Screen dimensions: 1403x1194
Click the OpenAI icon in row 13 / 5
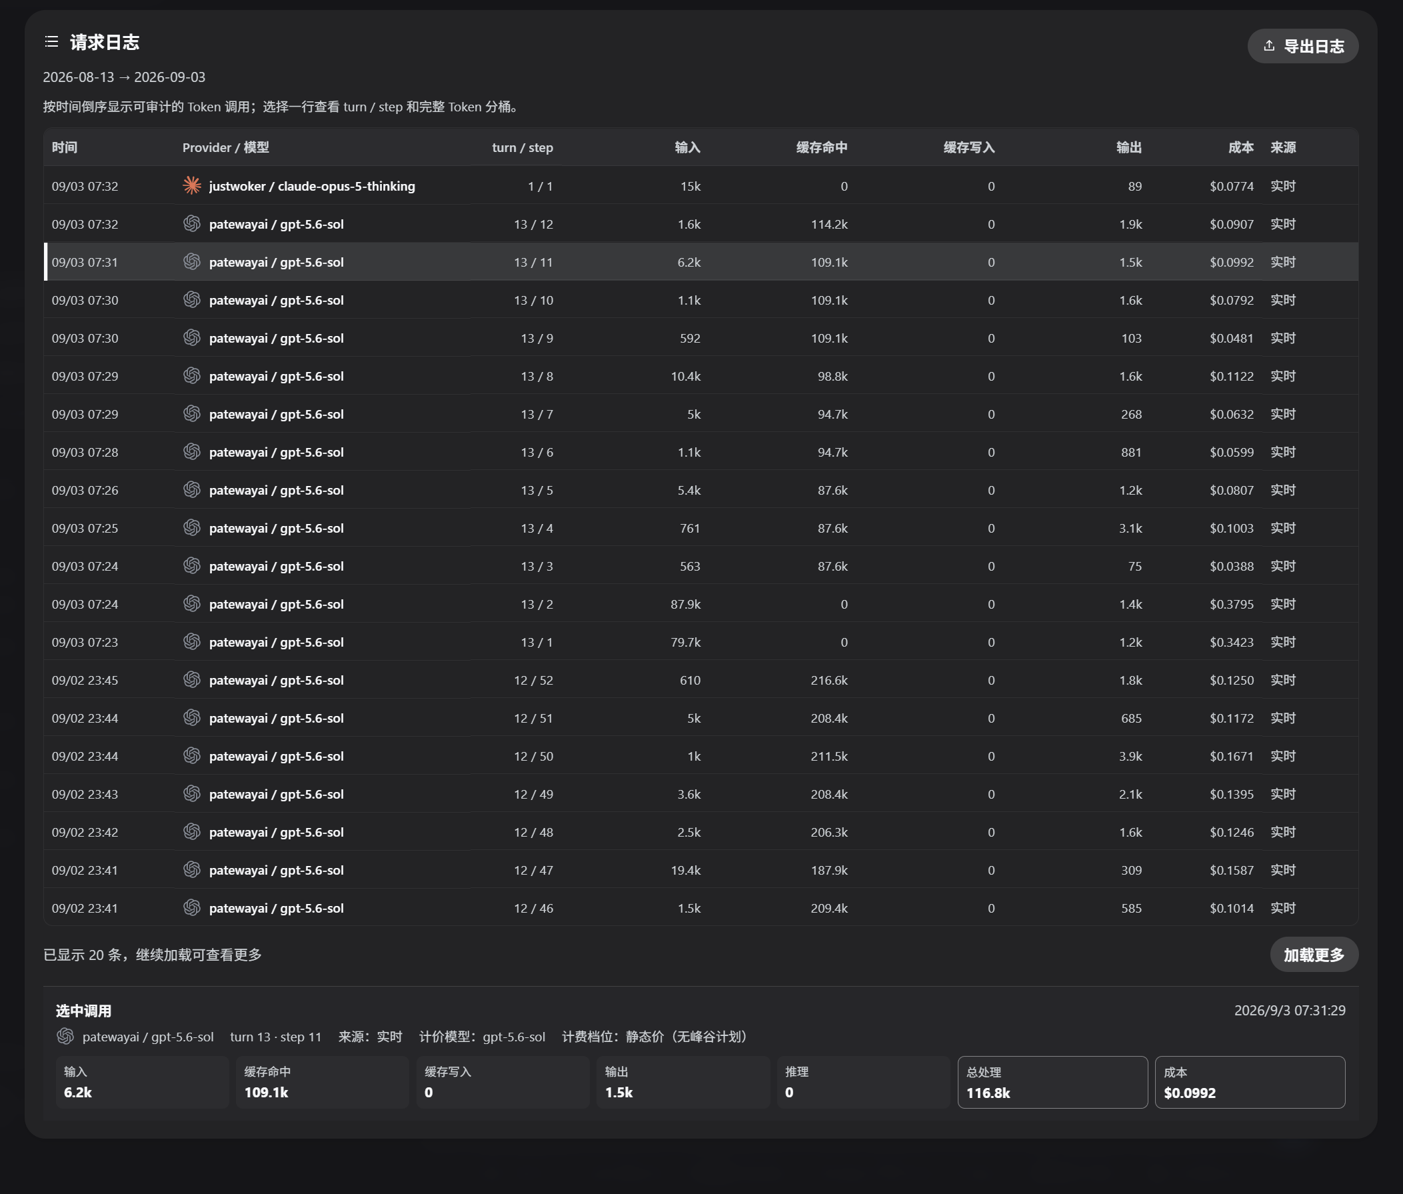coord(192,489)
